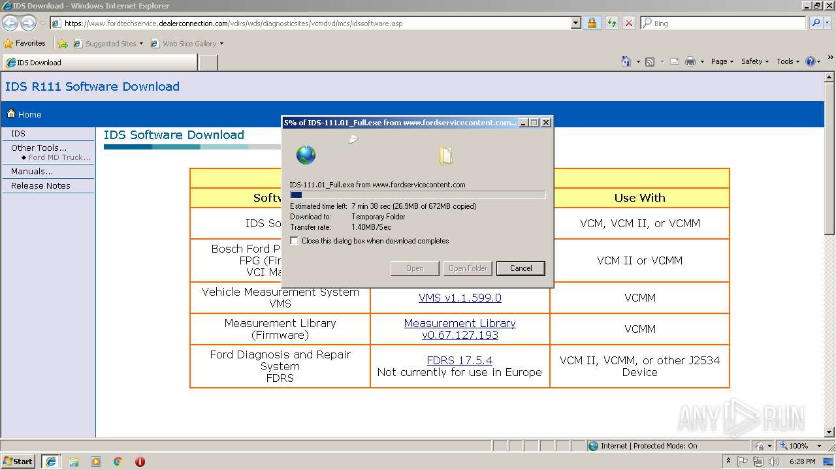Select Other Tools... in sidebar
The height and width of the screenshot is (470, 836).
click(x=39, y=148)
